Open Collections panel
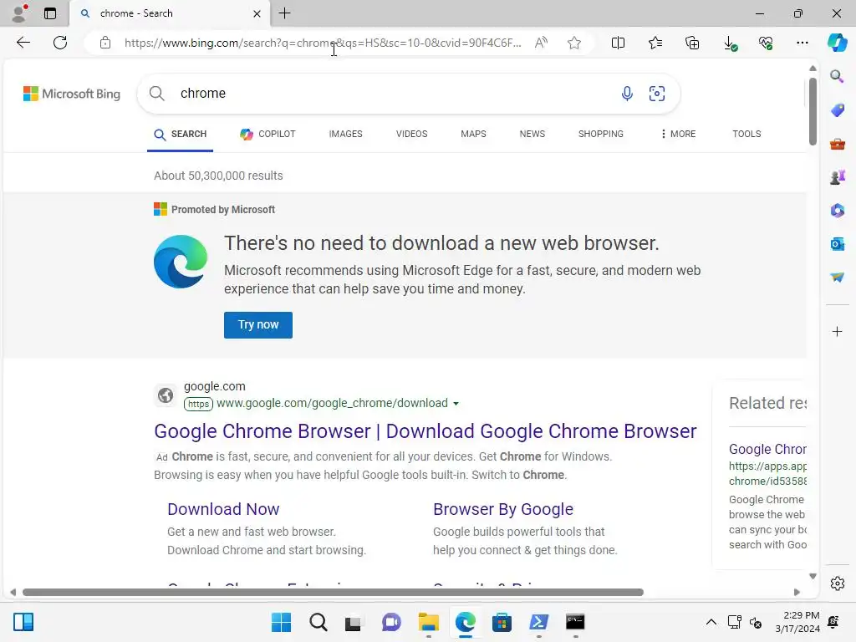 click(691, 43)
